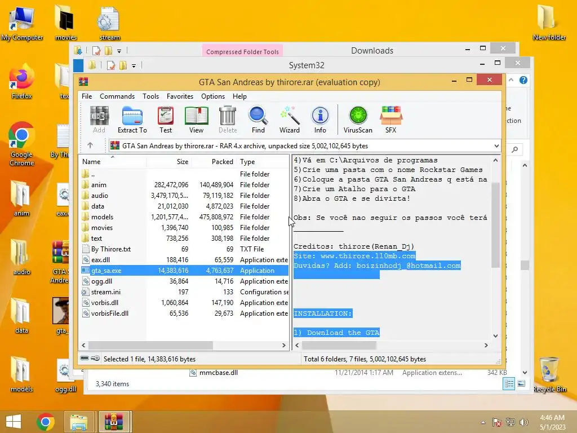Click the Windows Start button
The image size is (577, 433).
[x=14, y=422]
